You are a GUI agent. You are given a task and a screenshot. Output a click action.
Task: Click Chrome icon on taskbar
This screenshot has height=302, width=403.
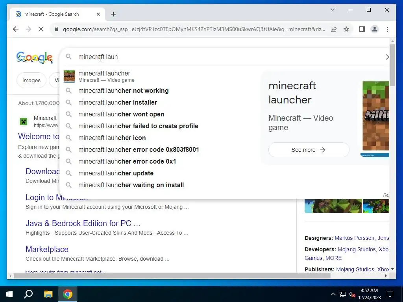[x=68, y=294]
